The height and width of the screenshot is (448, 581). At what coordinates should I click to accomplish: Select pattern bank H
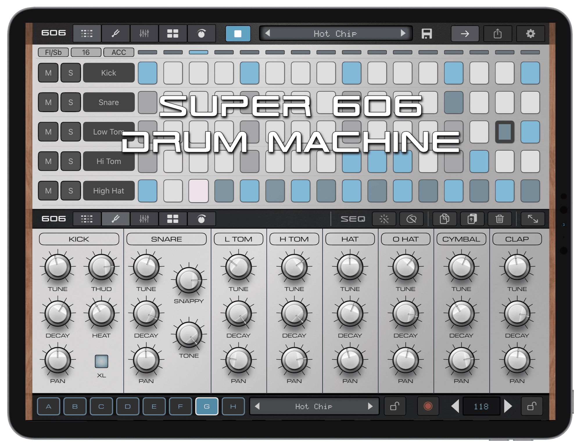[x=233, y=406]
